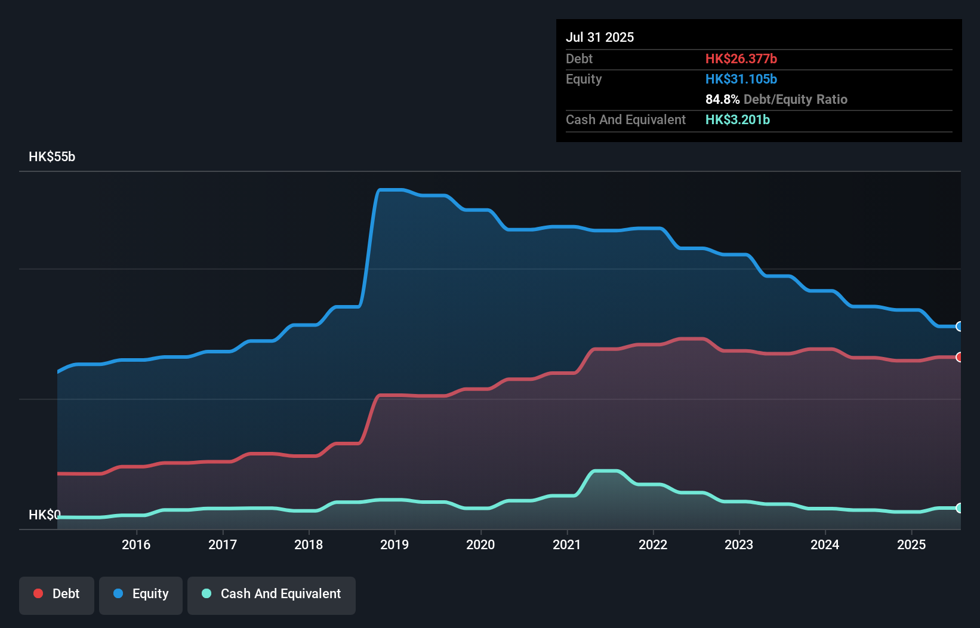This screenshot has width=980, height=628.
Task: Click the teal Cash And Equivalent legend dot
Action: point(206,593)
